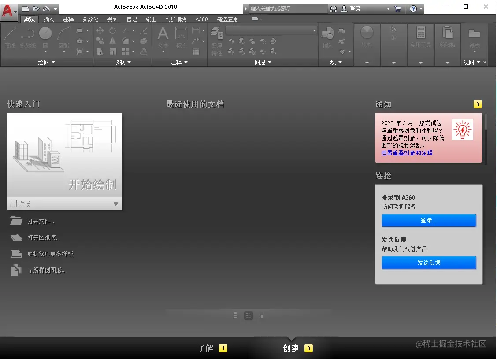497x359 pixels.
Task: Expand the Layers (图层) panel dropdown
Action: (x=263, y=63)
